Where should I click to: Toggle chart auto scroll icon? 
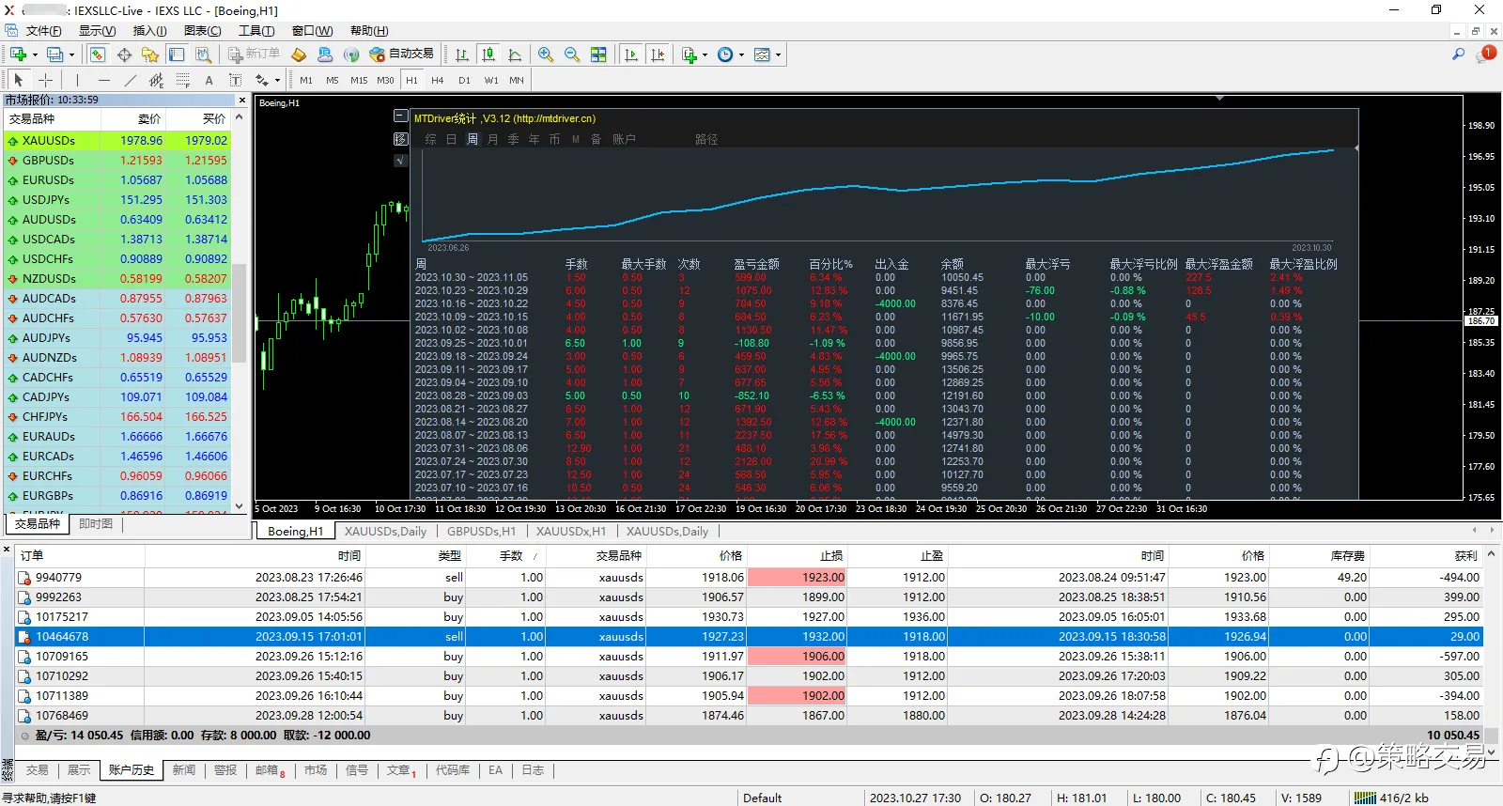tap(631, 54)
